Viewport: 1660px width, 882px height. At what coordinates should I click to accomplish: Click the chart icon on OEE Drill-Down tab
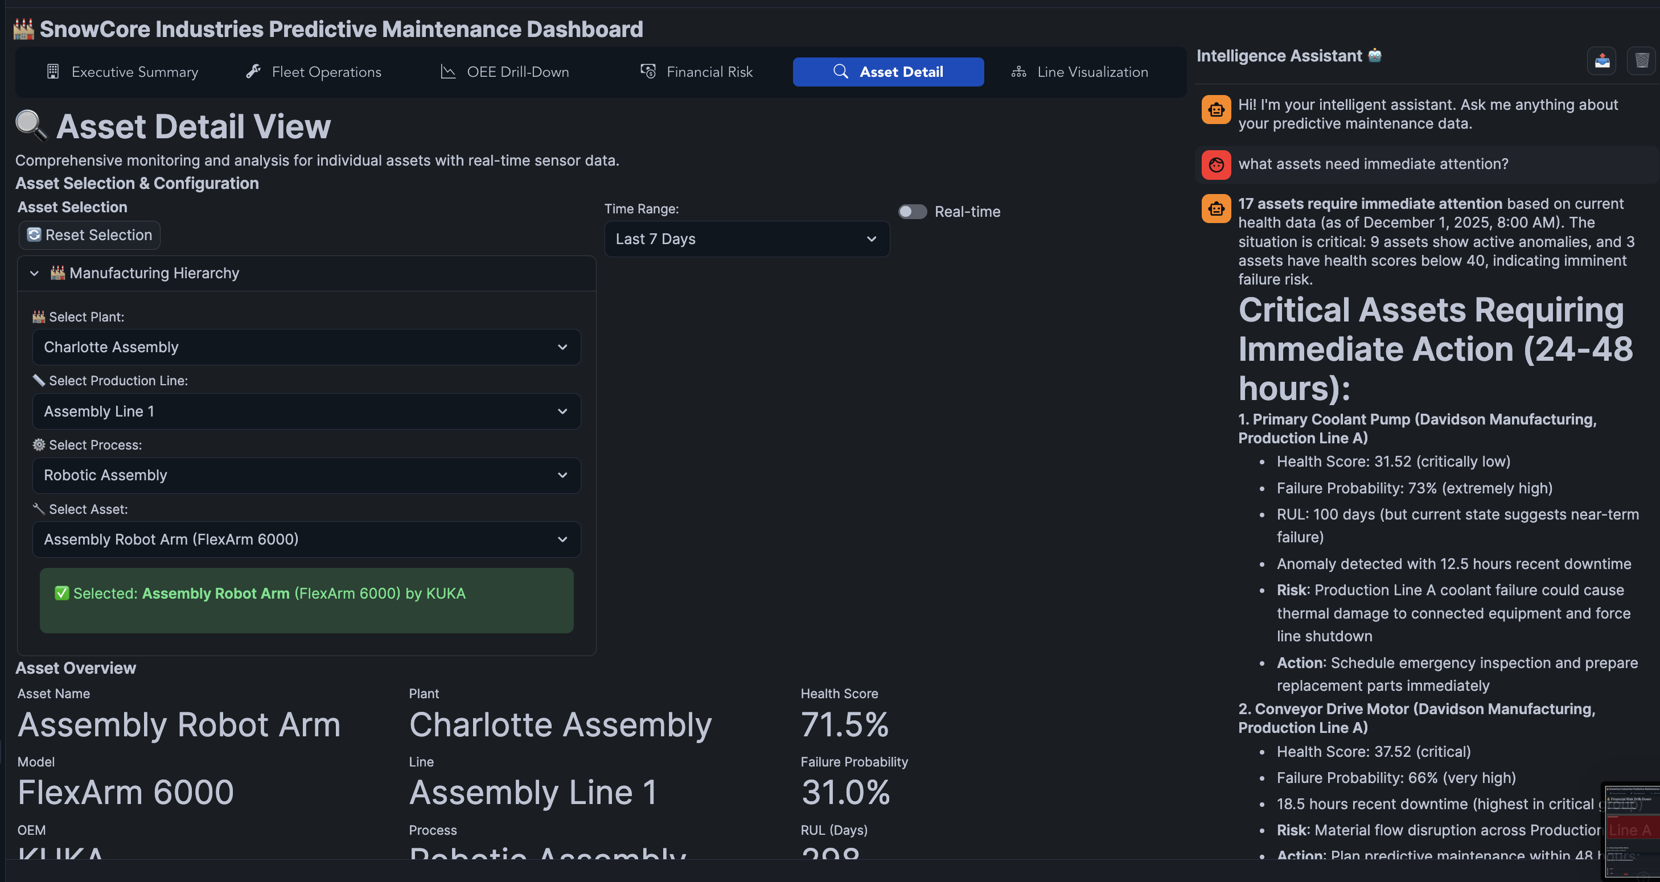coord(448,72)
